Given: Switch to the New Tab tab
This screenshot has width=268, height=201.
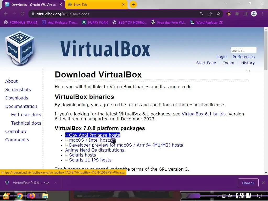Looking at the screenshot, I should tap(96, 5).
